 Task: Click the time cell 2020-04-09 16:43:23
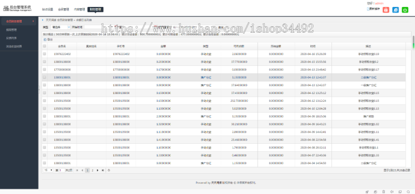[x=313, y=124]
